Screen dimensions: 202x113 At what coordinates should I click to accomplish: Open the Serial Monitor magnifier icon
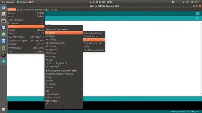pos(198,13)
